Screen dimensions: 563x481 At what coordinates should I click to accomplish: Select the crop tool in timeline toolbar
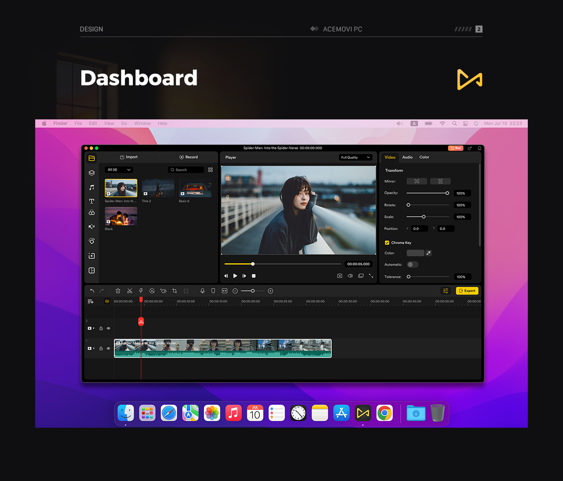click(175, 291)
